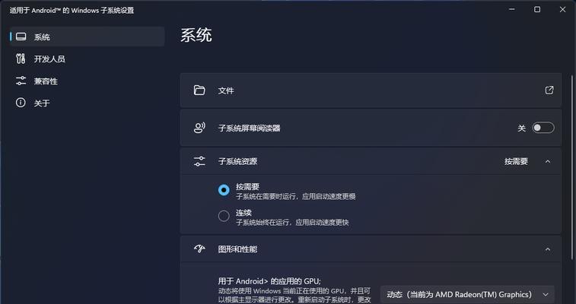Click the 系统 monitor icon in sidebar
Image resolution: width=576 pixels, height=304 pixels.
[x=21, y=36]
